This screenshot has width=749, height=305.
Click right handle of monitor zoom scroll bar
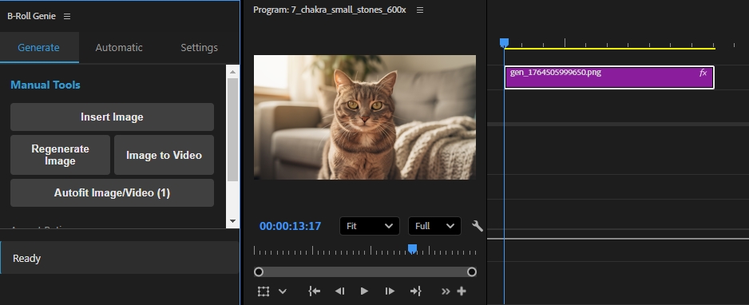point(471,271)
